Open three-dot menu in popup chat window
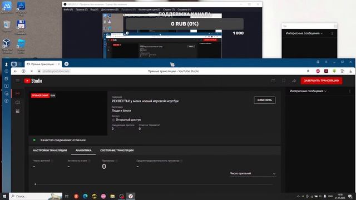The image size is (356, 200). point(332,33)
